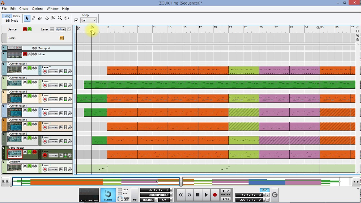
Task: Select the Magnify tool
Action: tap(60, 18)
